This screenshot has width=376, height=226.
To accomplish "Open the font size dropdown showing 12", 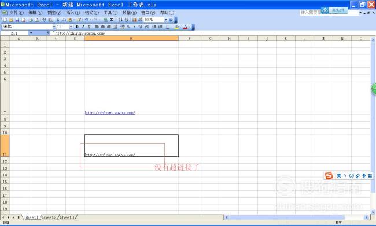I will click(71, 27).
